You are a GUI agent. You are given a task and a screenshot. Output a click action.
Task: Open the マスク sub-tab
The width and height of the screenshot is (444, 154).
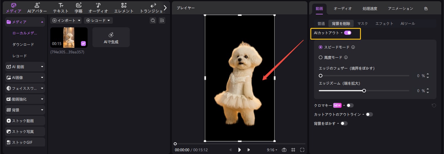tap(362, 23)
